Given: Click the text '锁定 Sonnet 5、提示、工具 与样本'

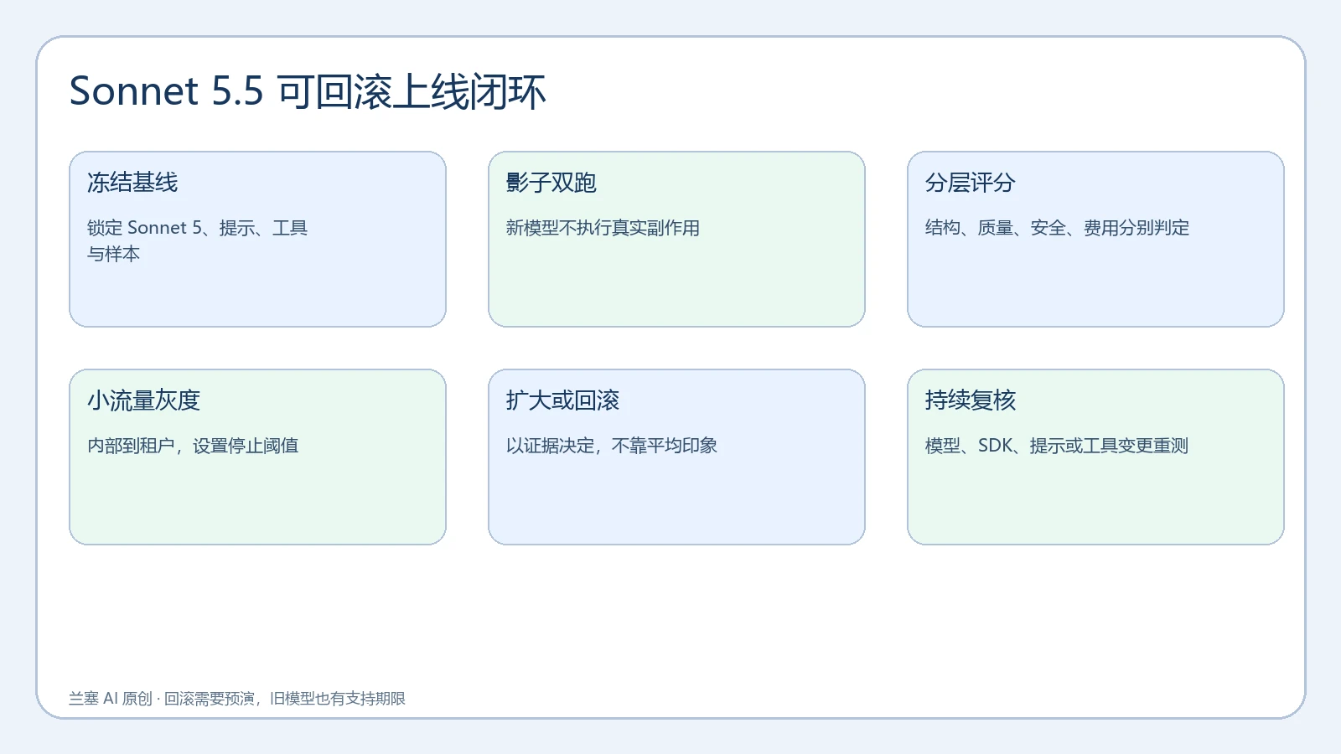Looking at the screenshot, I should click(x=198, y=240).
